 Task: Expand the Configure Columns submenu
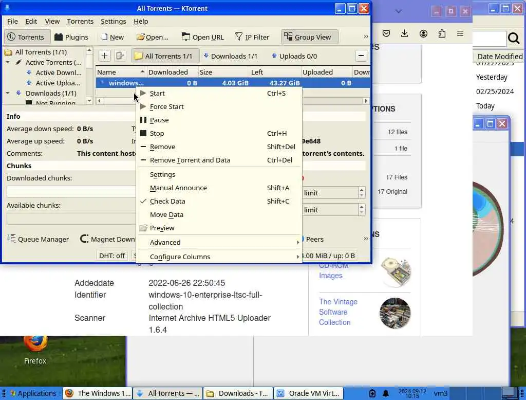click(219, 257)
